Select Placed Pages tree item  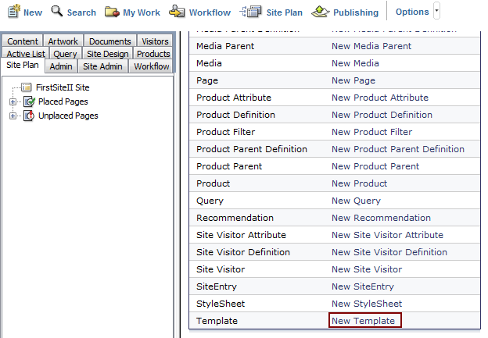[63, 101]
